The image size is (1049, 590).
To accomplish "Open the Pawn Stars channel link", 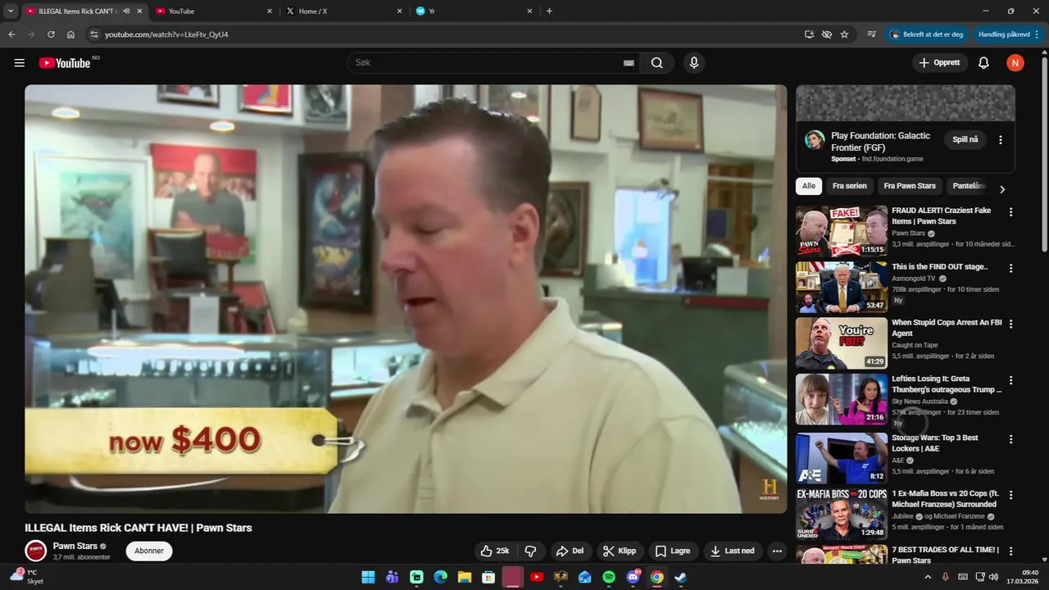I will pos(75,546).
